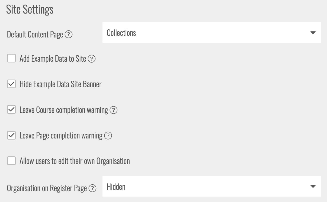Click the Hidden dropdown's arrow
Viewport: 327px width, 202px height.
tap(313, 186)
